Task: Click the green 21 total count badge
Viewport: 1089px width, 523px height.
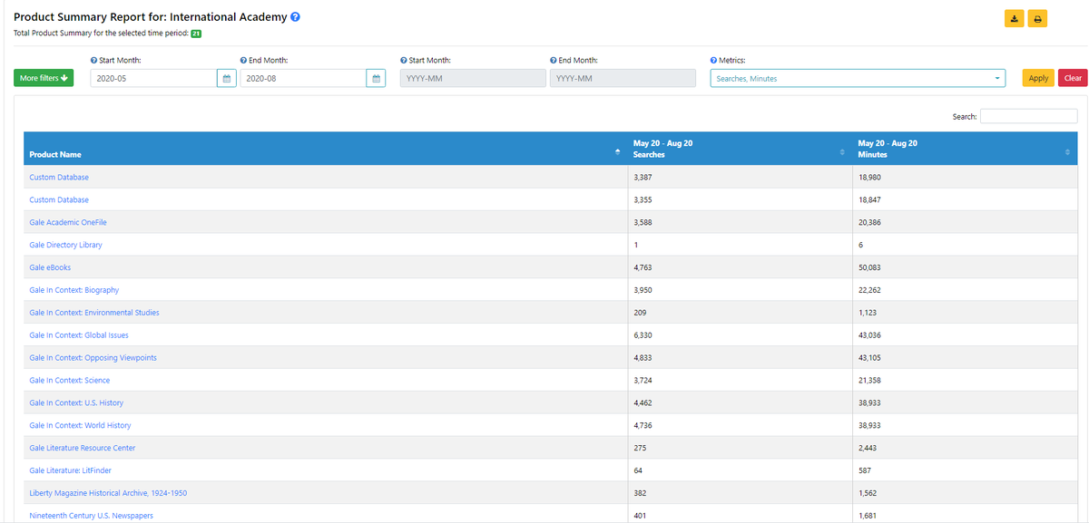Action: [x=196, y=34]
